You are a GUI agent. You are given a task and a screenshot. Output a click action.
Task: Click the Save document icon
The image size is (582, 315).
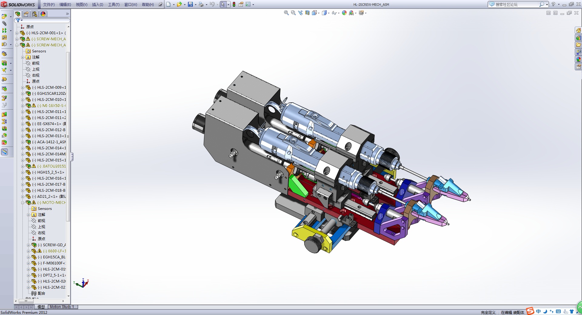click(x=190, y=4)
